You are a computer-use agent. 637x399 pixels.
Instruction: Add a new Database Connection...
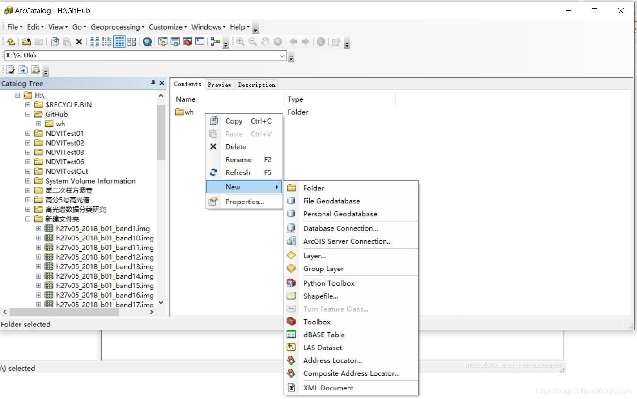351,228
